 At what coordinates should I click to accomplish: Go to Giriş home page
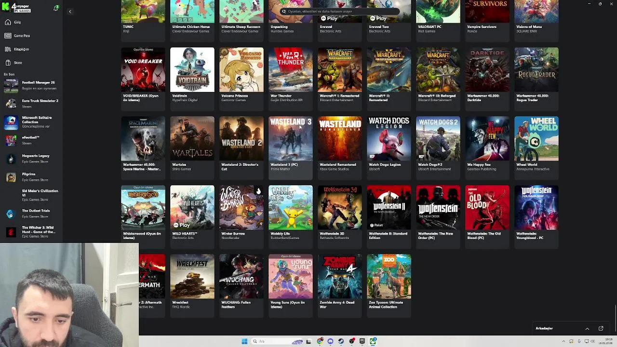31,22
